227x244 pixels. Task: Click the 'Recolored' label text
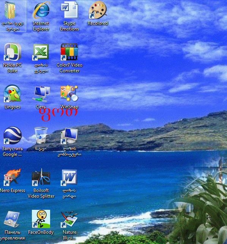(98, 23)
